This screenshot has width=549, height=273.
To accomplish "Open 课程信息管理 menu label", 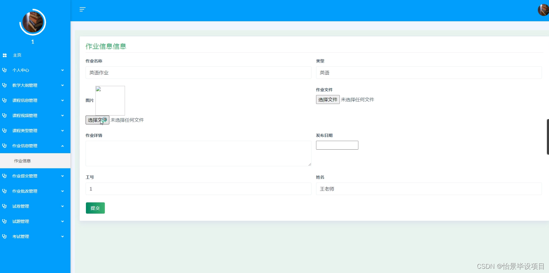I will 25,101.
